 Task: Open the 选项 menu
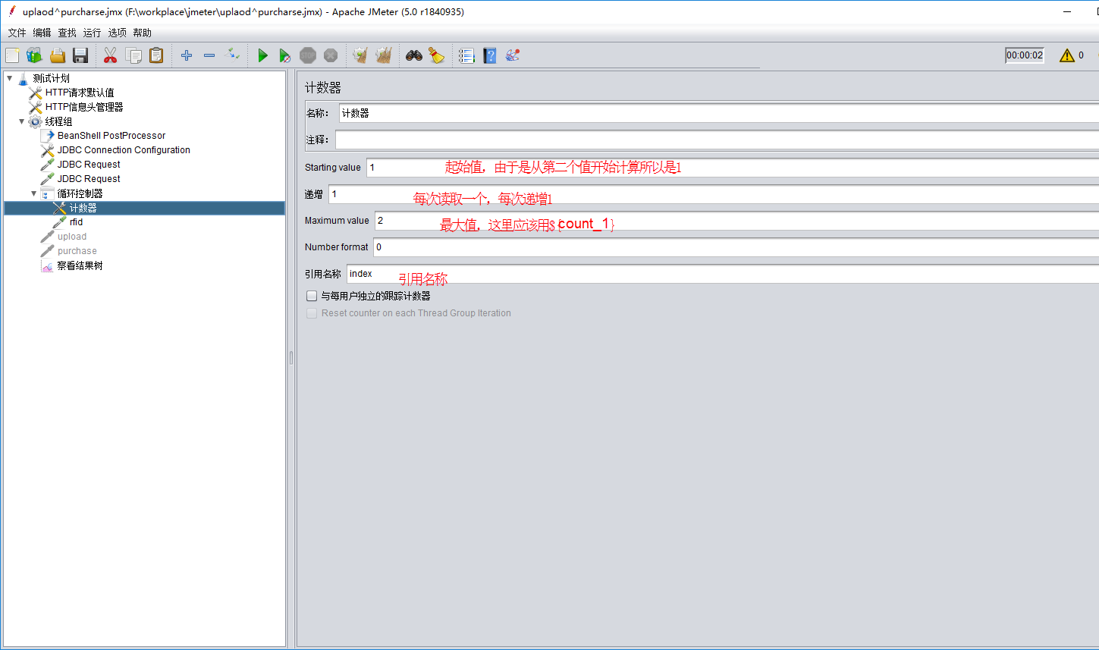coord(117,33)
